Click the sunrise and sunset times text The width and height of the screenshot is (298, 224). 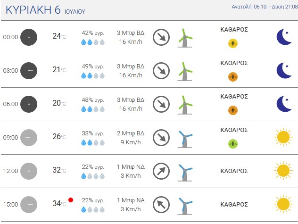click(265, 7)
